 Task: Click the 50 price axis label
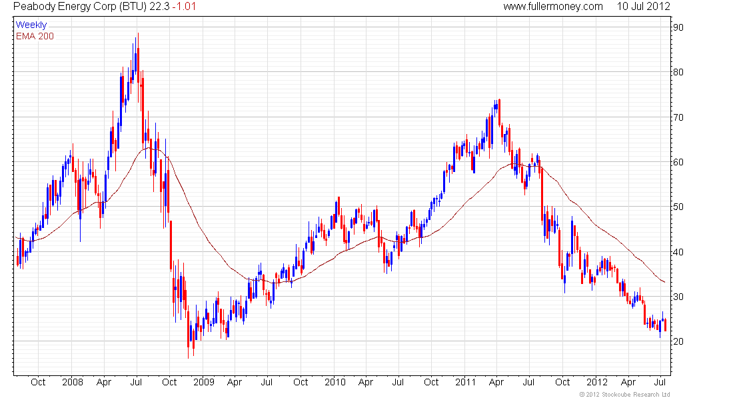[x=678, y=207]
